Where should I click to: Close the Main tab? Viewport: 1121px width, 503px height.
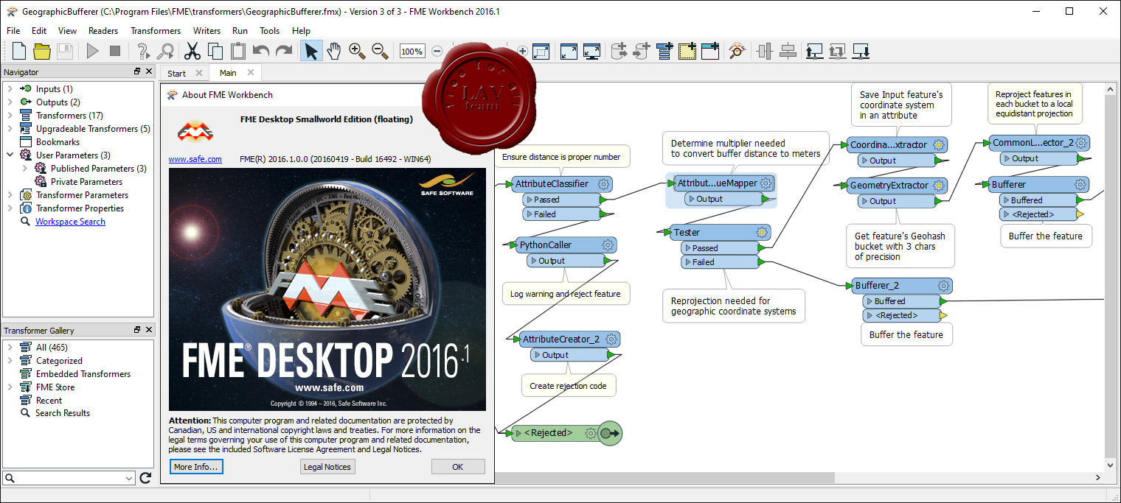(x=251, y=72)
